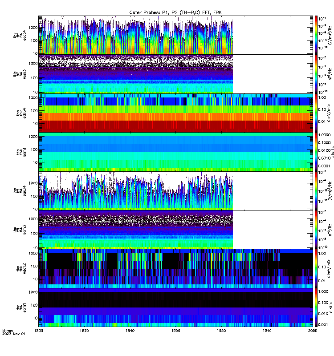The image size is (334, 356).
Task: Click the "thb fff 64 eac34" panel label
Action: (20, 35)
